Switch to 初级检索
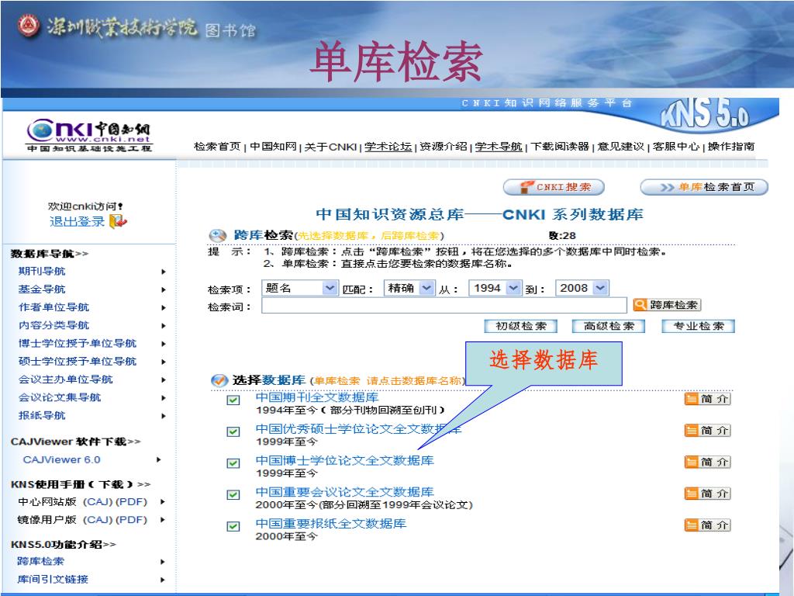The height and width of the screenshot is (596, 794). point(521,326)
